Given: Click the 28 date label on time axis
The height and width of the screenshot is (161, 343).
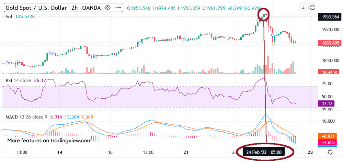Looking at the screenshot, I should [x=310, y=152].
